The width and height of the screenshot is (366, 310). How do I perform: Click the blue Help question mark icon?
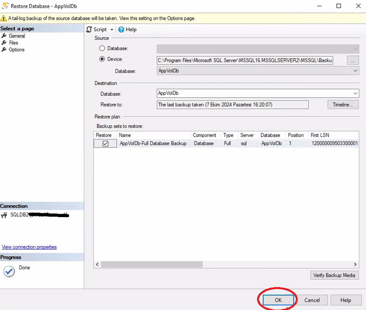121,30
